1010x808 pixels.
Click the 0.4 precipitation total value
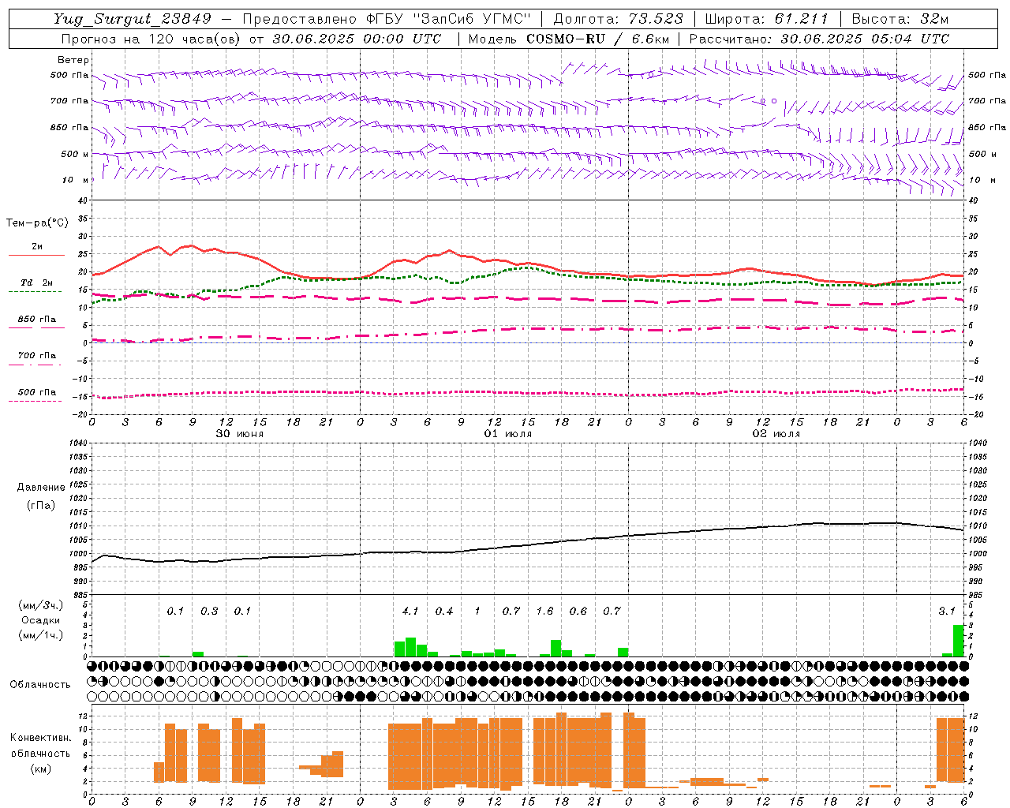[x=444, y=611]
